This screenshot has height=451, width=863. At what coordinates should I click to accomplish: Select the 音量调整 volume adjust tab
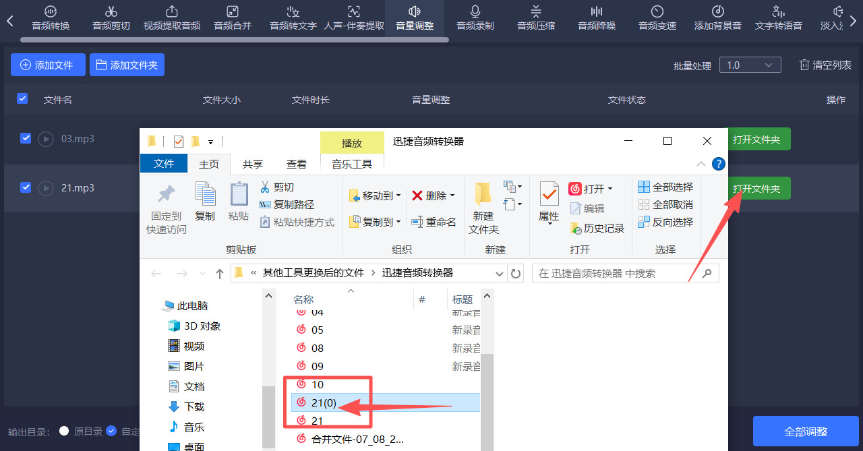(x=415, y=18)
